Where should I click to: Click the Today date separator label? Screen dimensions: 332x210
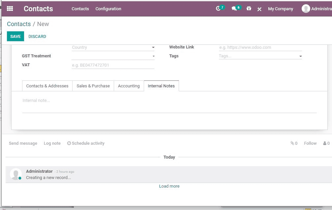[x=169, y=157]
